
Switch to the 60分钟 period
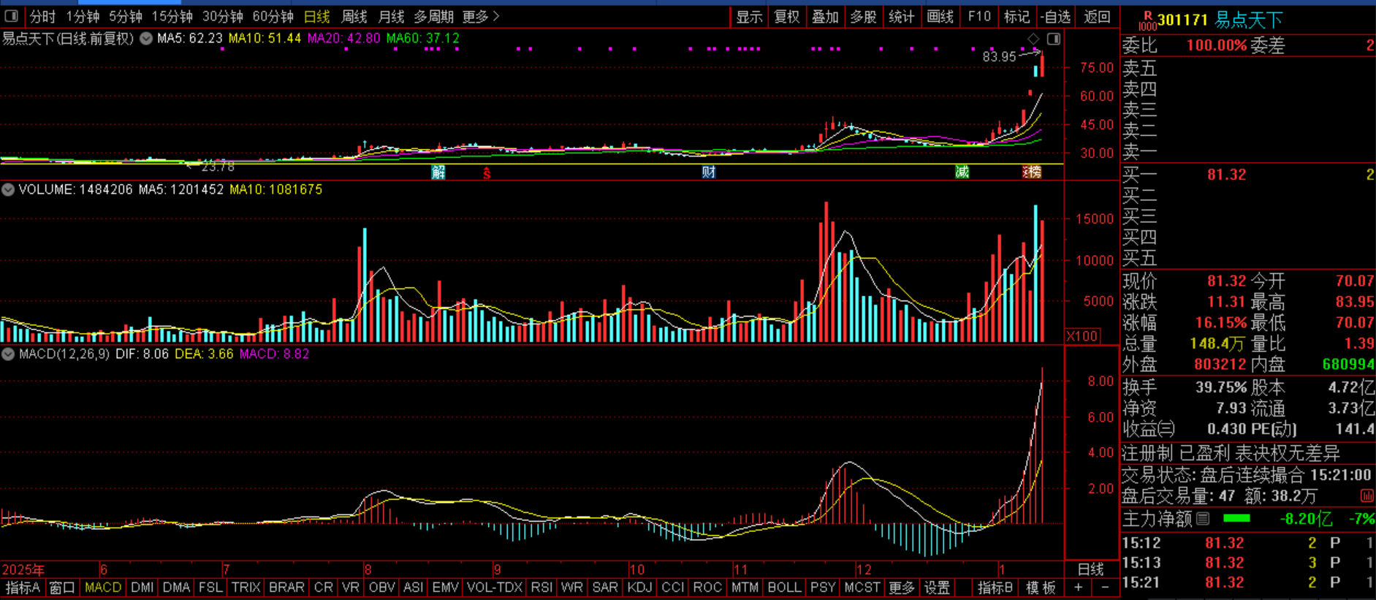pyautogui.click(x=273, y=16)
